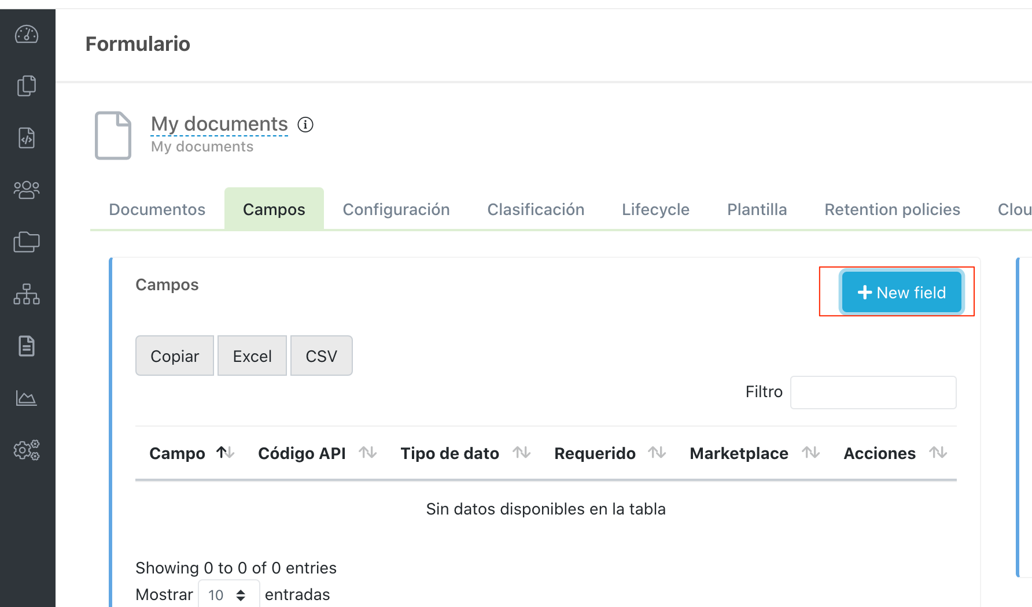Screen dimensions: 1032x607
Task: Open the settings gears sidebar icon
Action: 27,449
